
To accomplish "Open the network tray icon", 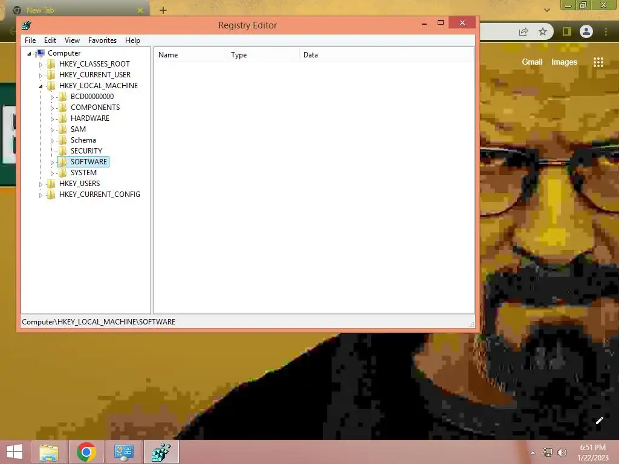I will 548,453.
